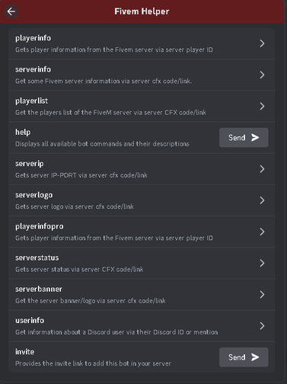
Task: Click the serverstatus chevron icon
Action: (262, 263)
